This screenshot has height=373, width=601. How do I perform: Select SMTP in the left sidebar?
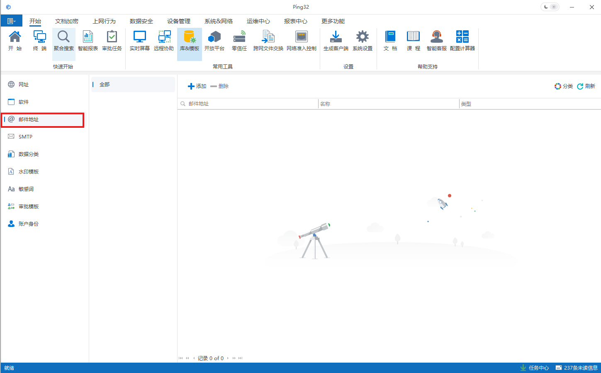[25, 137]
